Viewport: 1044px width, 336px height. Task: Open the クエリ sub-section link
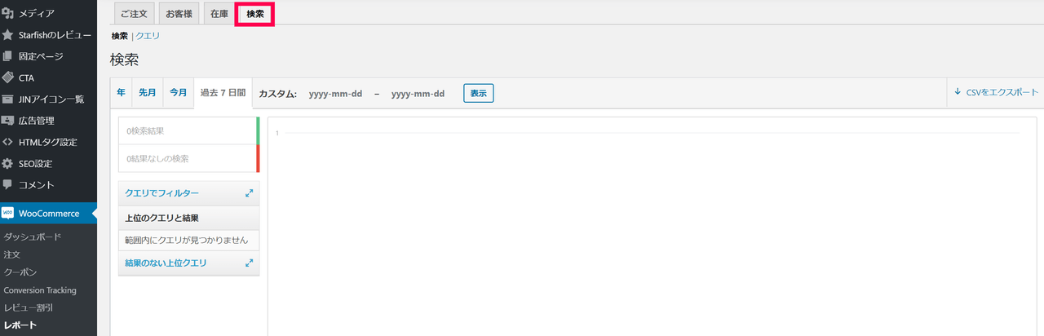(x=148, y=36)
